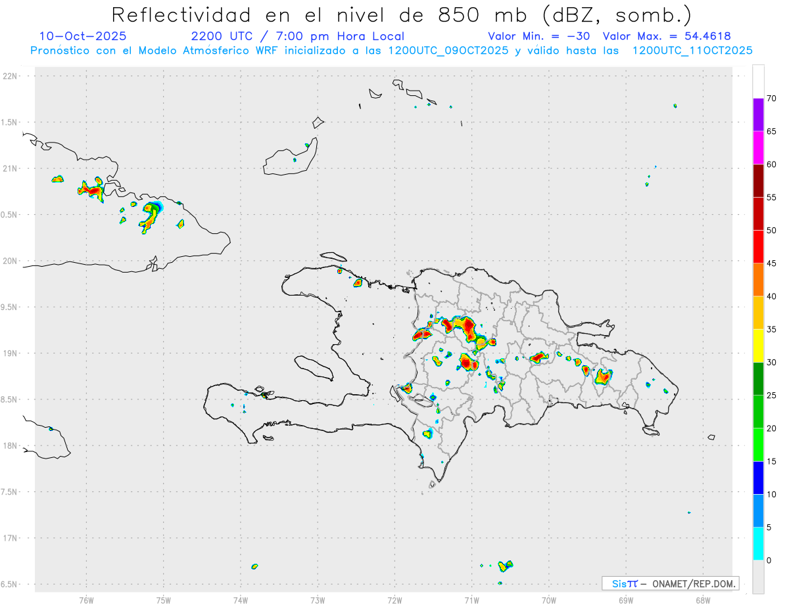Image resolution: width=789 pixels, height=609 pixels.
Task: Click the bright red 45-50 dBZ band
Action: click(758, 247)
